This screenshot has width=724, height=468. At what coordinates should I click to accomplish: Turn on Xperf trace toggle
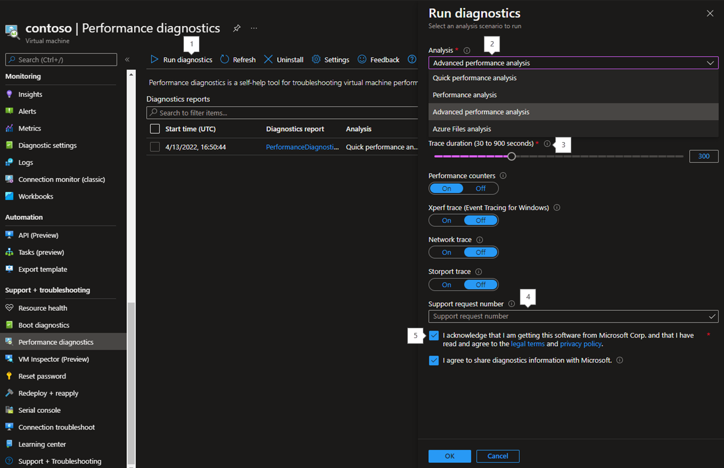tap(447, 220)
